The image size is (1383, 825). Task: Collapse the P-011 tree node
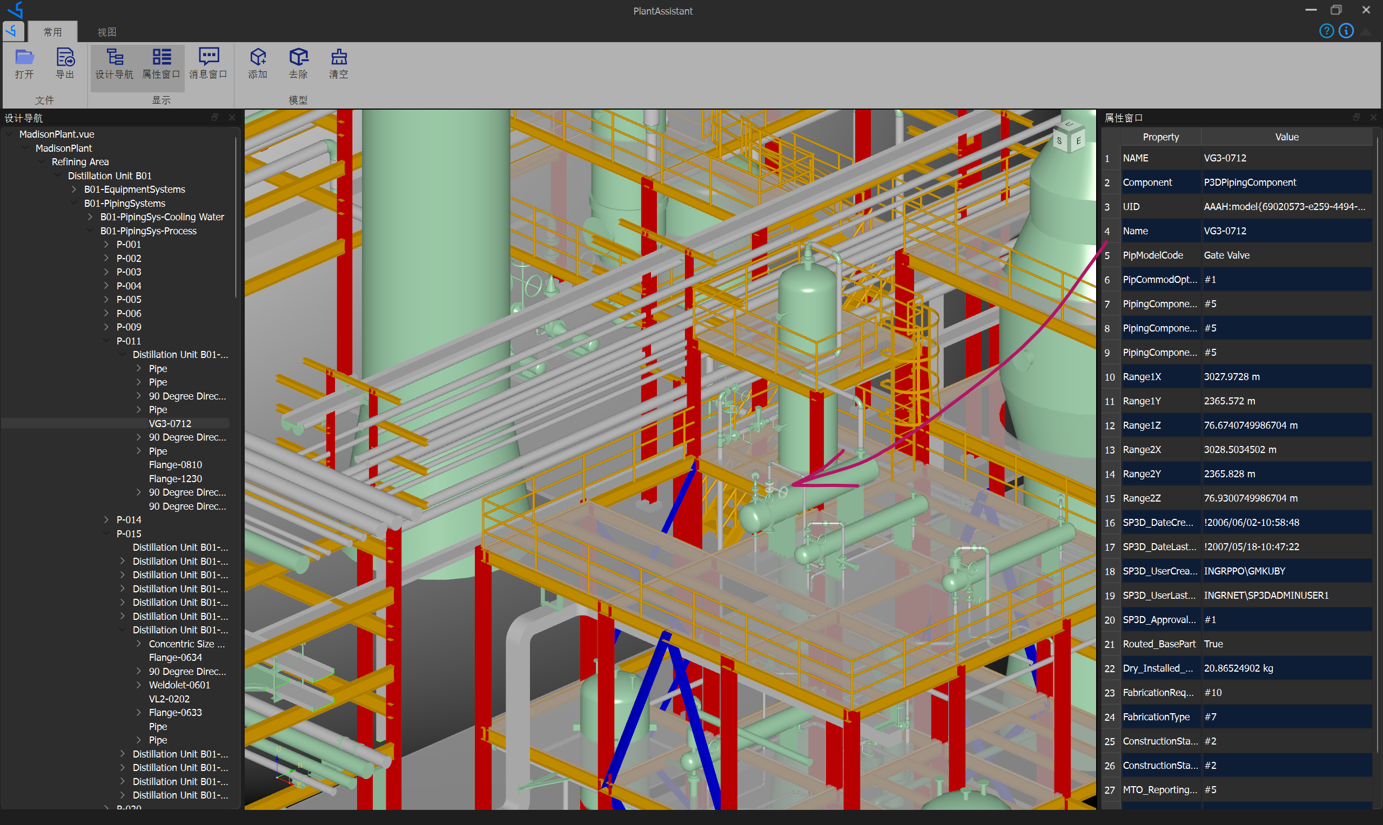pyautogui.click(x=106, y=341)
